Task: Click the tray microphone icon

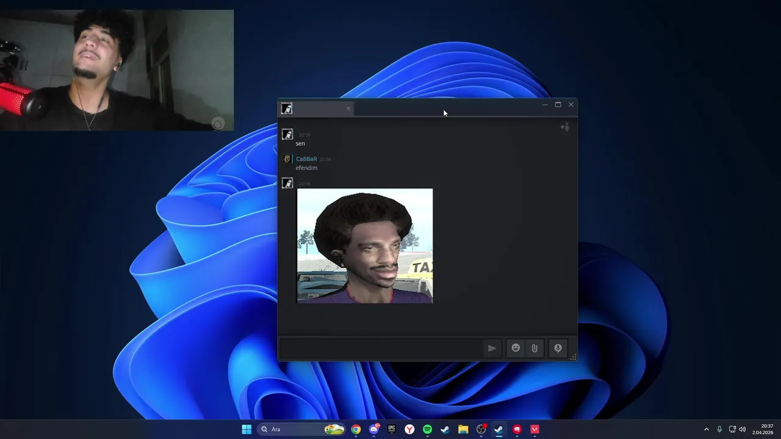Action: coord(719,429)
